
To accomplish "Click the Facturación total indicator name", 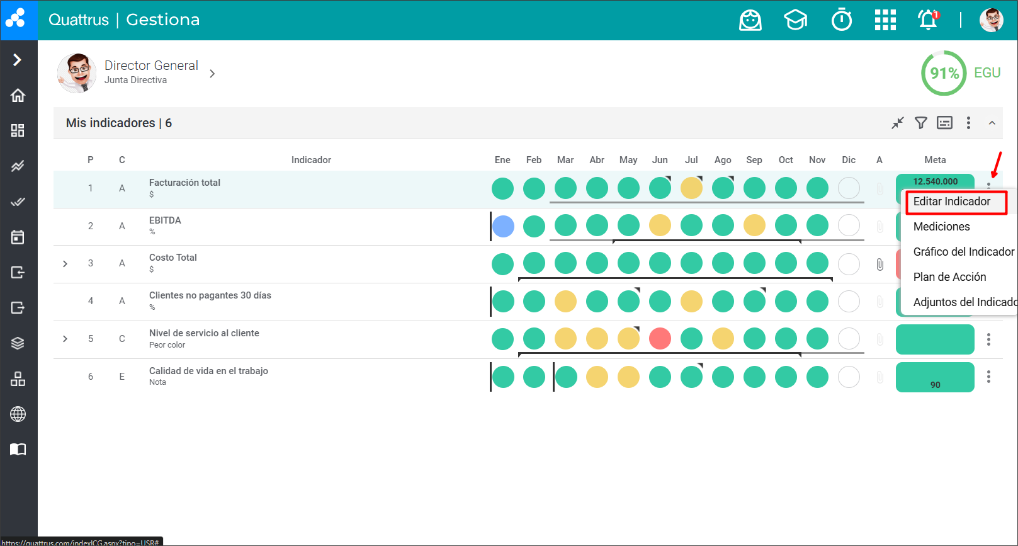I will click(x=184, y=183).
